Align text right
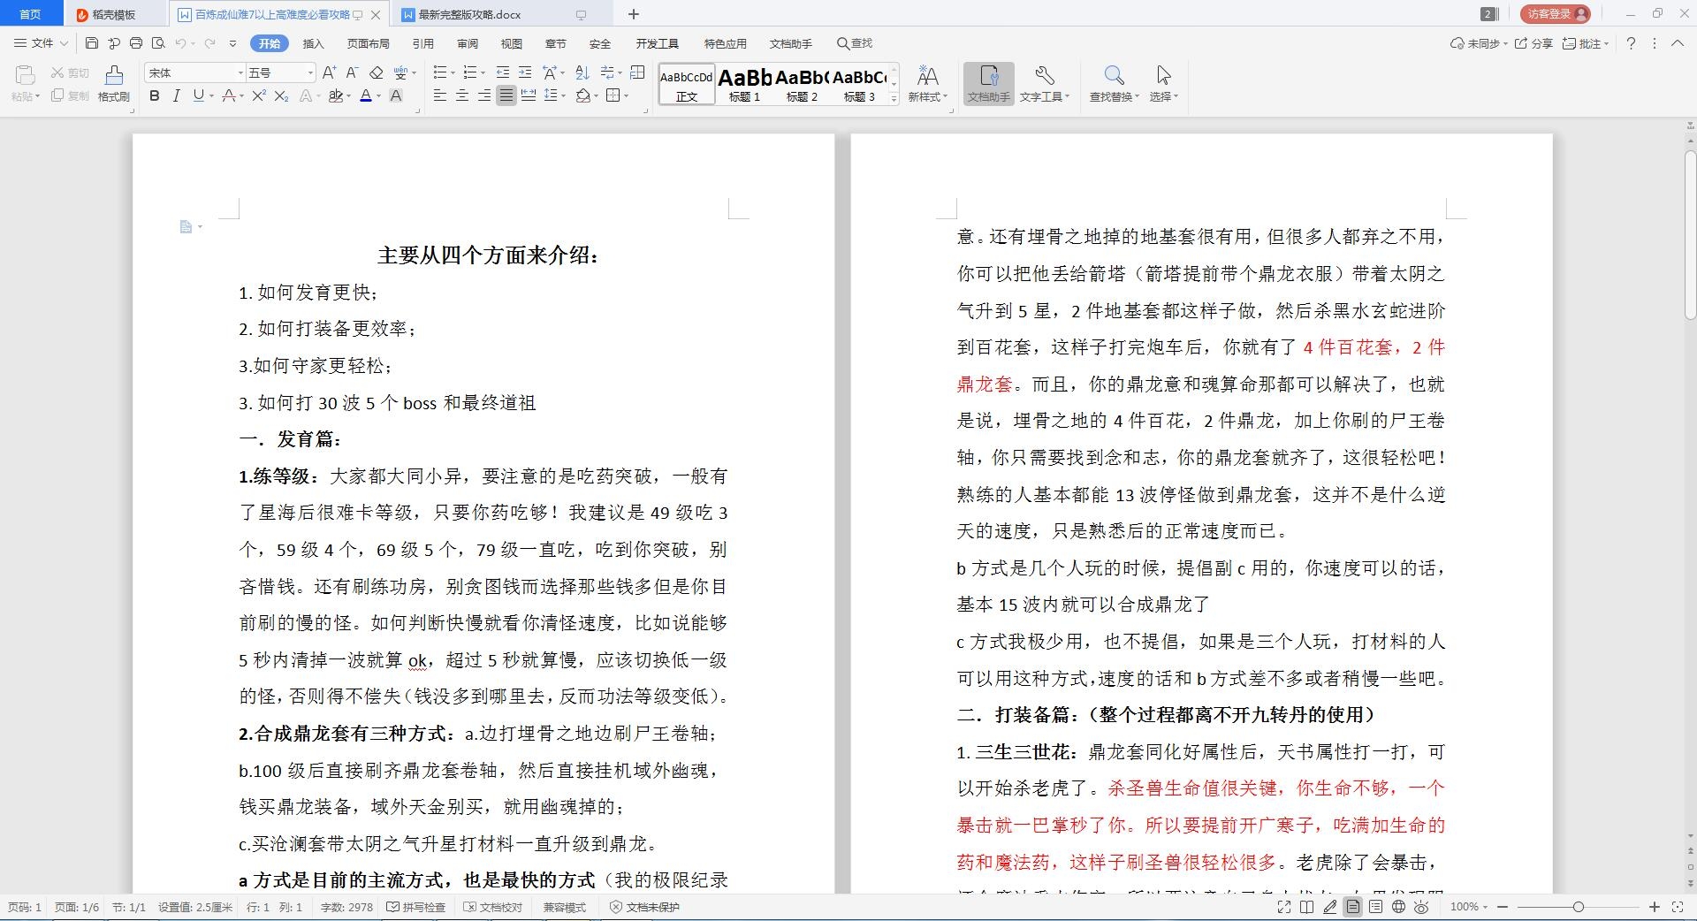Image resolution: width=1697 pixels, height=921 pixels. pos(484,95)
